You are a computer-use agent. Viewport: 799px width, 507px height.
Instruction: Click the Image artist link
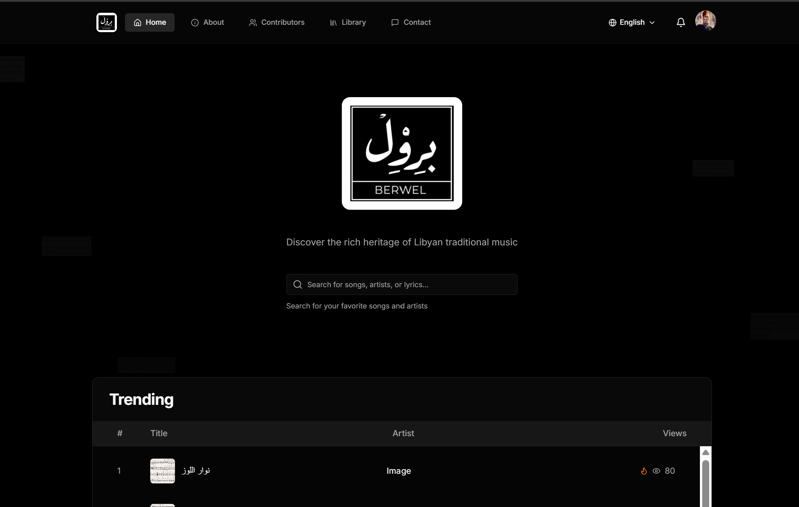coord(399,471)
